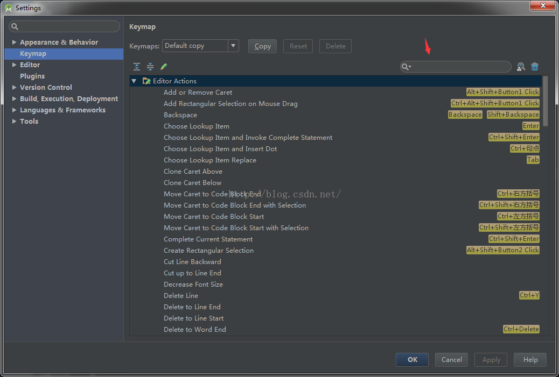Image resolution: width=559 pixels, height=377 pixels.
Task: Select the Default copy keymap combo box
Action: pyautogui.click(x=200, y=46)
